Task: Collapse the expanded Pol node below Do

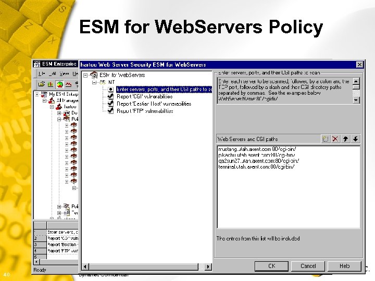Action: [x=59, y=119]
